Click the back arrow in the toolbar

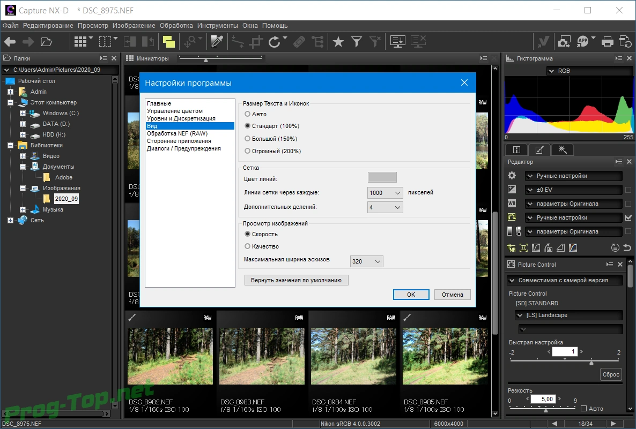pos(10,42)
